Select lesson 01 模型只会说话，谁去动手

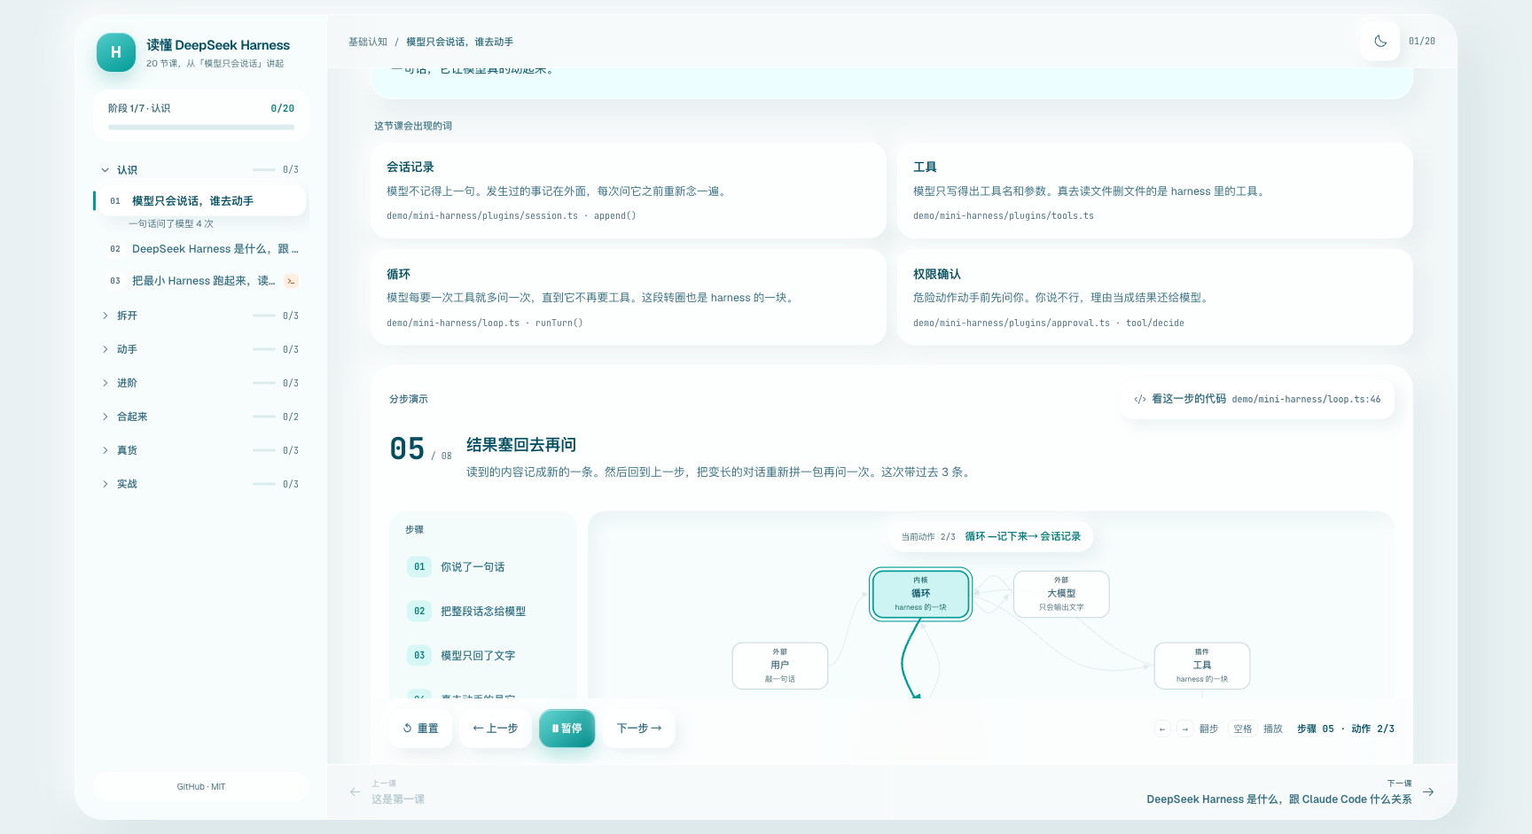tap(199, 200)
